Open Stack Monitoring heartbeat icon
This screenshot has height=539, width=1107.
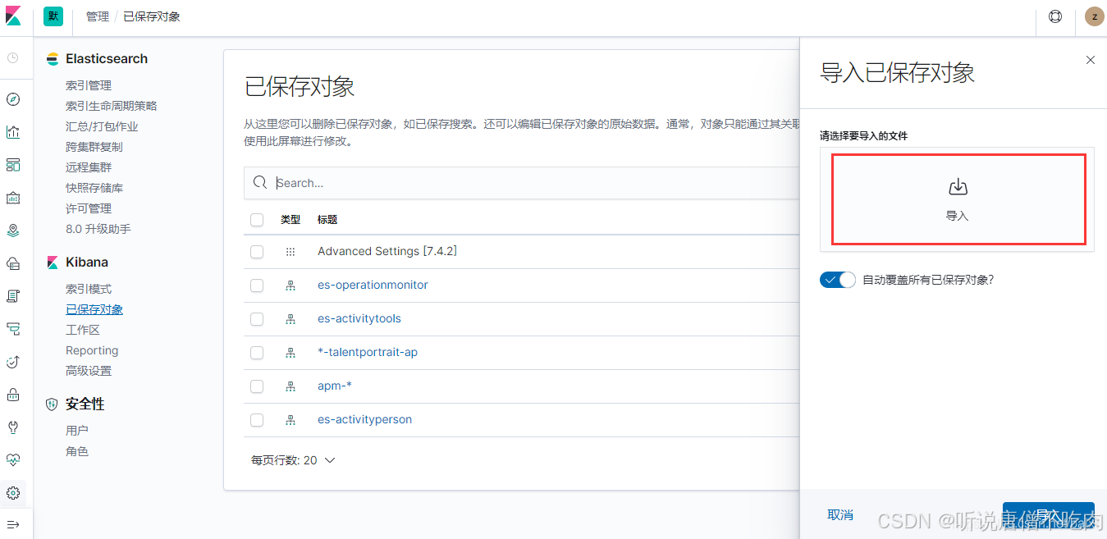13,460
